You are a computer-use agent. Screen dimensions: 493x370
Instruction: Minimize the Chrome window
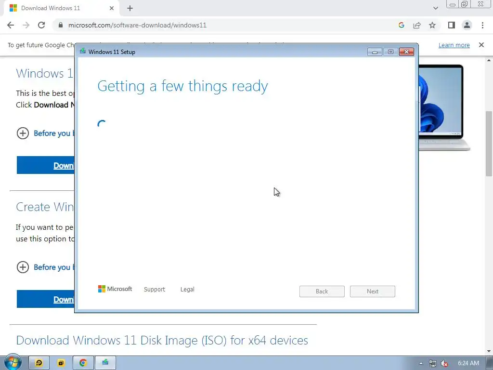pos(453,4)
